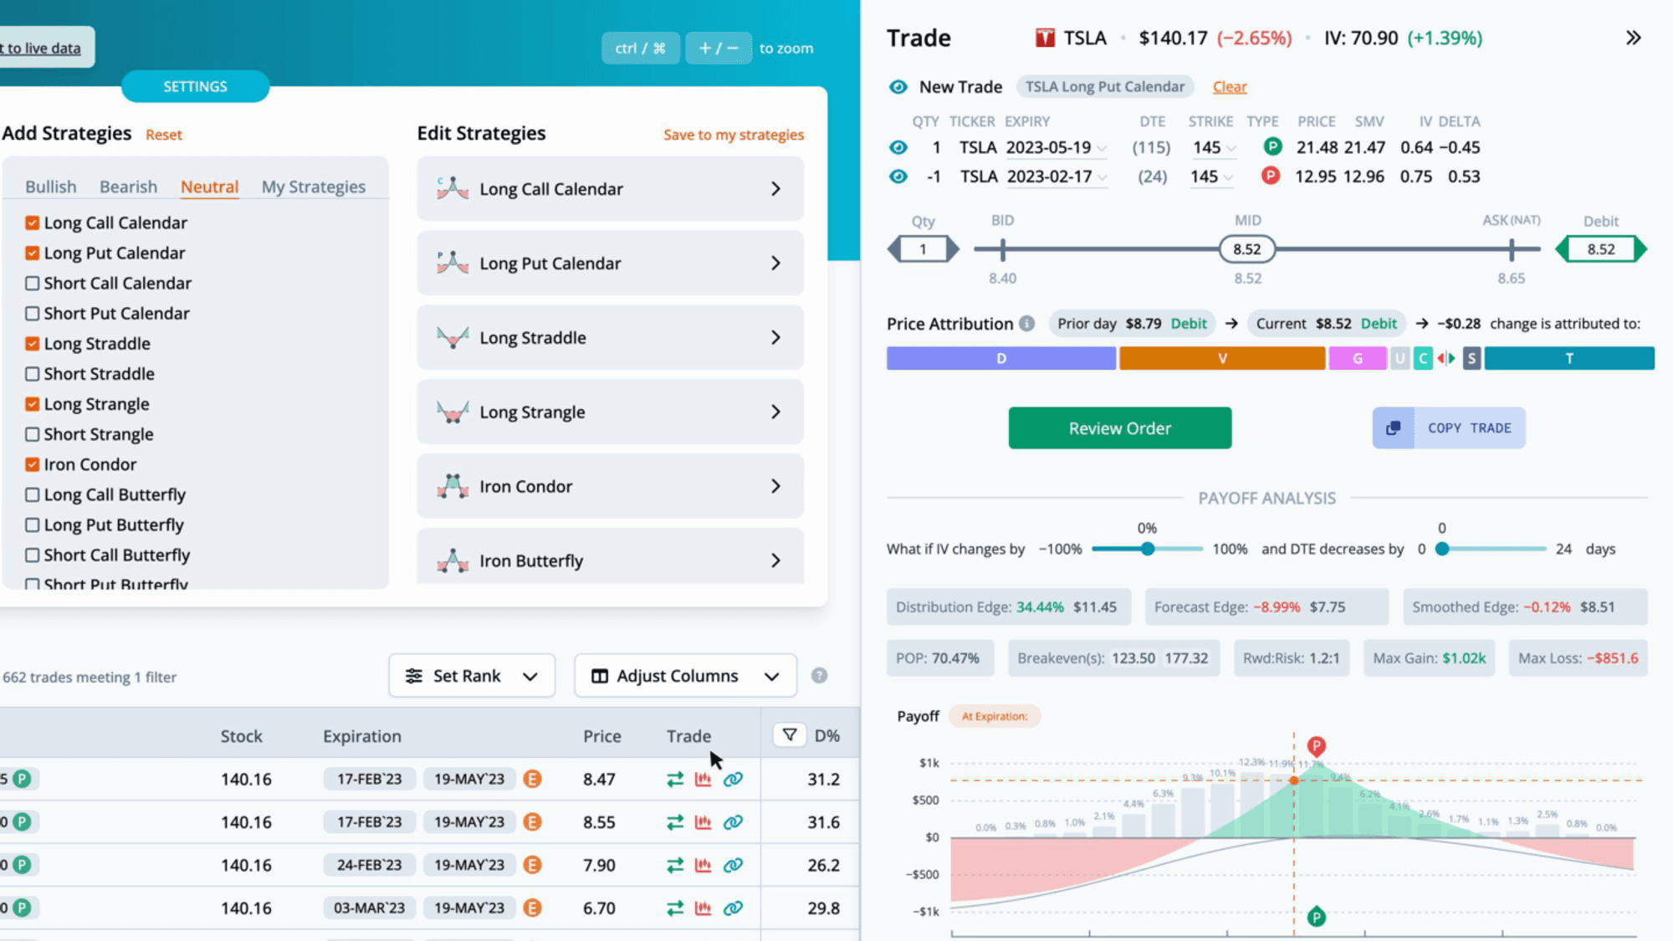Check Short Put Calendar strategy

tap(33, 314)
